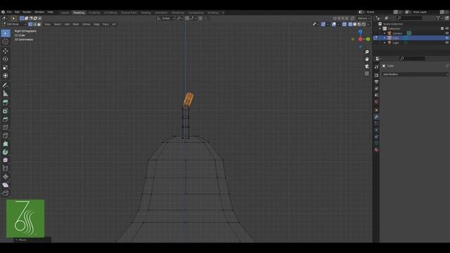450x253 pixels.
Task: Open the outliner filter dropdown
Action: (439, 18)
